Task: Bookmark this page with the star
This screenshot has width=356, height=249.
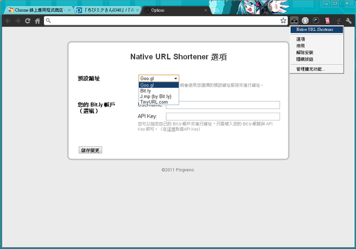Action: point(283,21)
